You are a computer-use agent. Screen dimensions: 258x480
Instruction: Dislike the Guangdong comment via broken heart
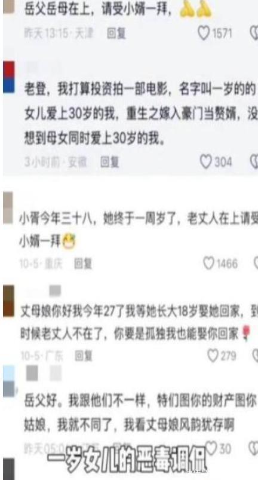pyautogui.click(x=256, y=356)
